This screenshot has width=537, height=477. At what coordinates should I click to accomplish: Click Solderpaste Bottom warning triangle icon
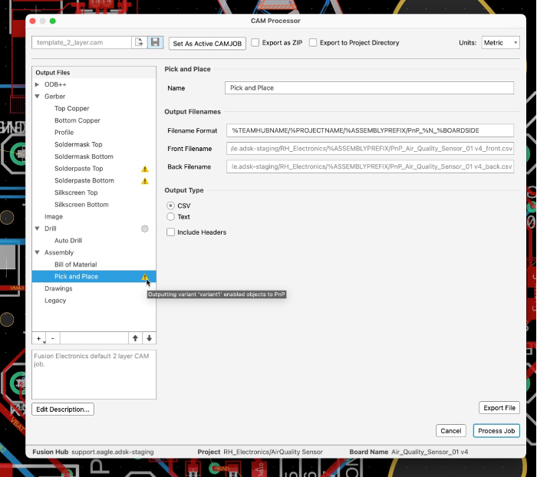pos(145,181)
